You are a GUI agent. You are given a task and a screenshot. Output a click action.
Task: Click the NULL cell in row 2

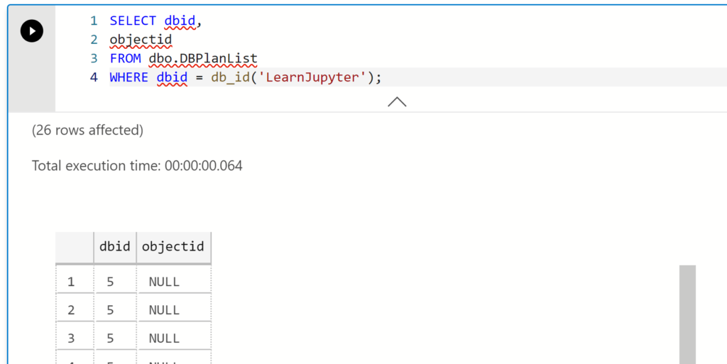pos(164,310)
